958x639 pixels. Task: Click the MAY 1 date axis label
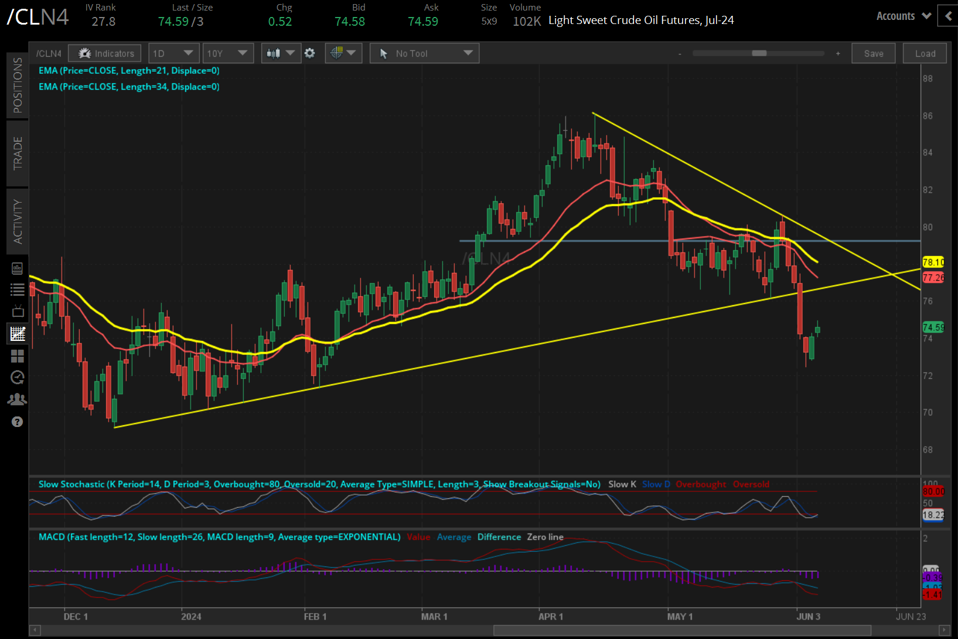click(x=680, y=617)
